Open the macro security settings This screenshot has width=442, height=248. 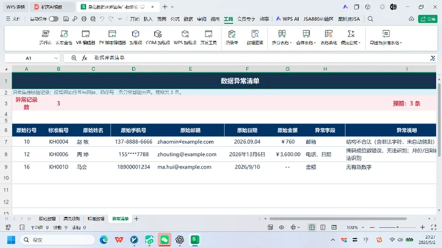coord(64,37)
